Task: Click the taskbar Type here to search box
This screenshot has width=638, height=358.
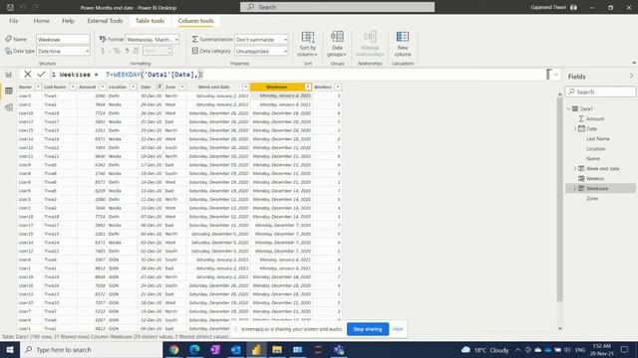Action: 91,349
